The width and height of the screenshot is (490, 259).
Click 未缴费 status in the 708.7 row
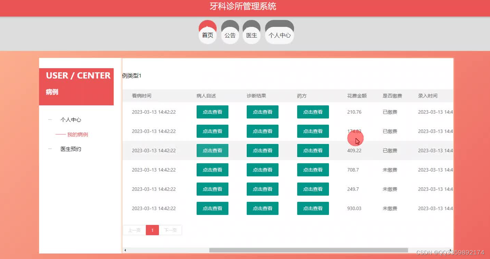point(390,170)
